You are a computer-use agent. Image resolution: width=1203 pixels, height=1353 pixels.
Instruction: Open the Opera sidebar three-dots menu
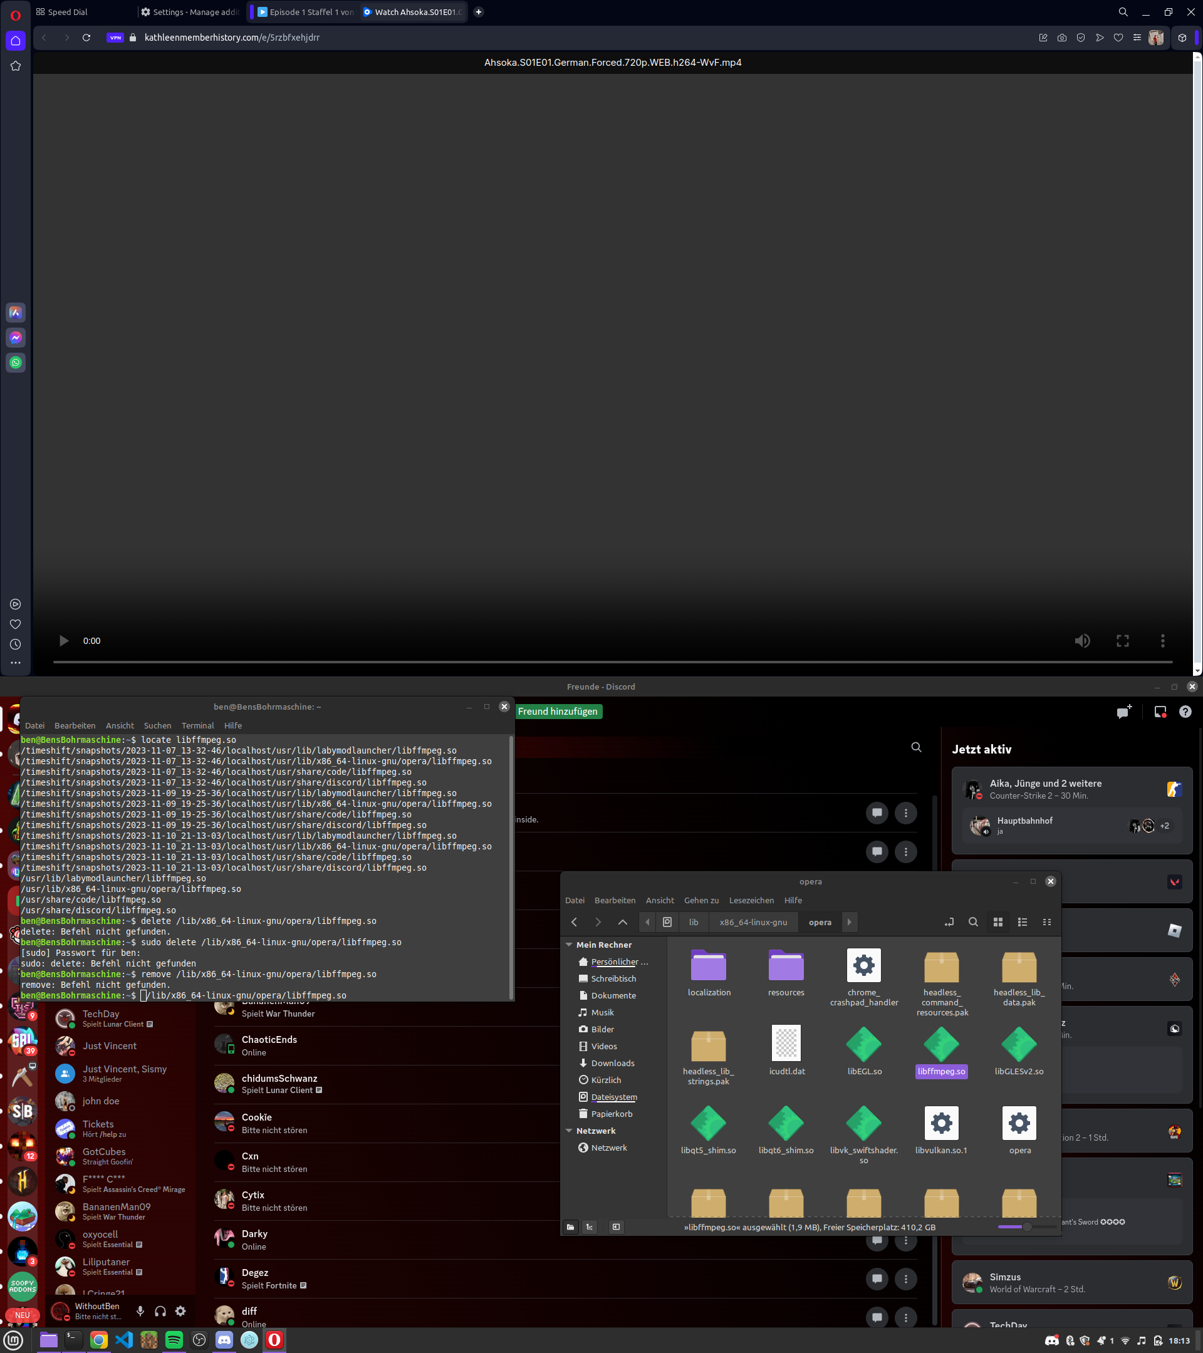click(x=16, y=663)
